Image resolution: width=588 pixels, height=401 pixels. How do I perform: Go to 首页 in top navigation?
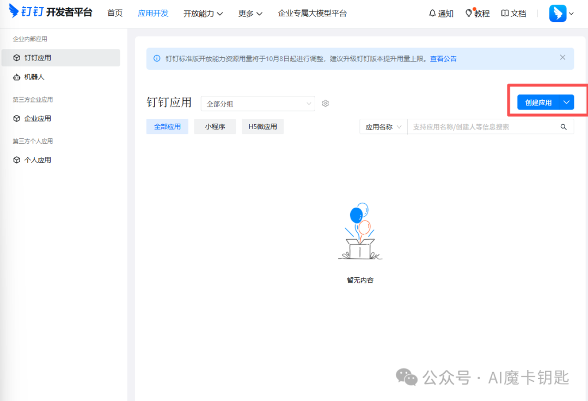coord(115,13)
